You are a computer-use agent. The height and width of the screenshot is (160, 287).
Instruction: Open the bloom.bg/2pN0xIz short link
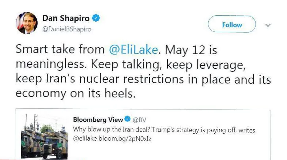[125, 138]
